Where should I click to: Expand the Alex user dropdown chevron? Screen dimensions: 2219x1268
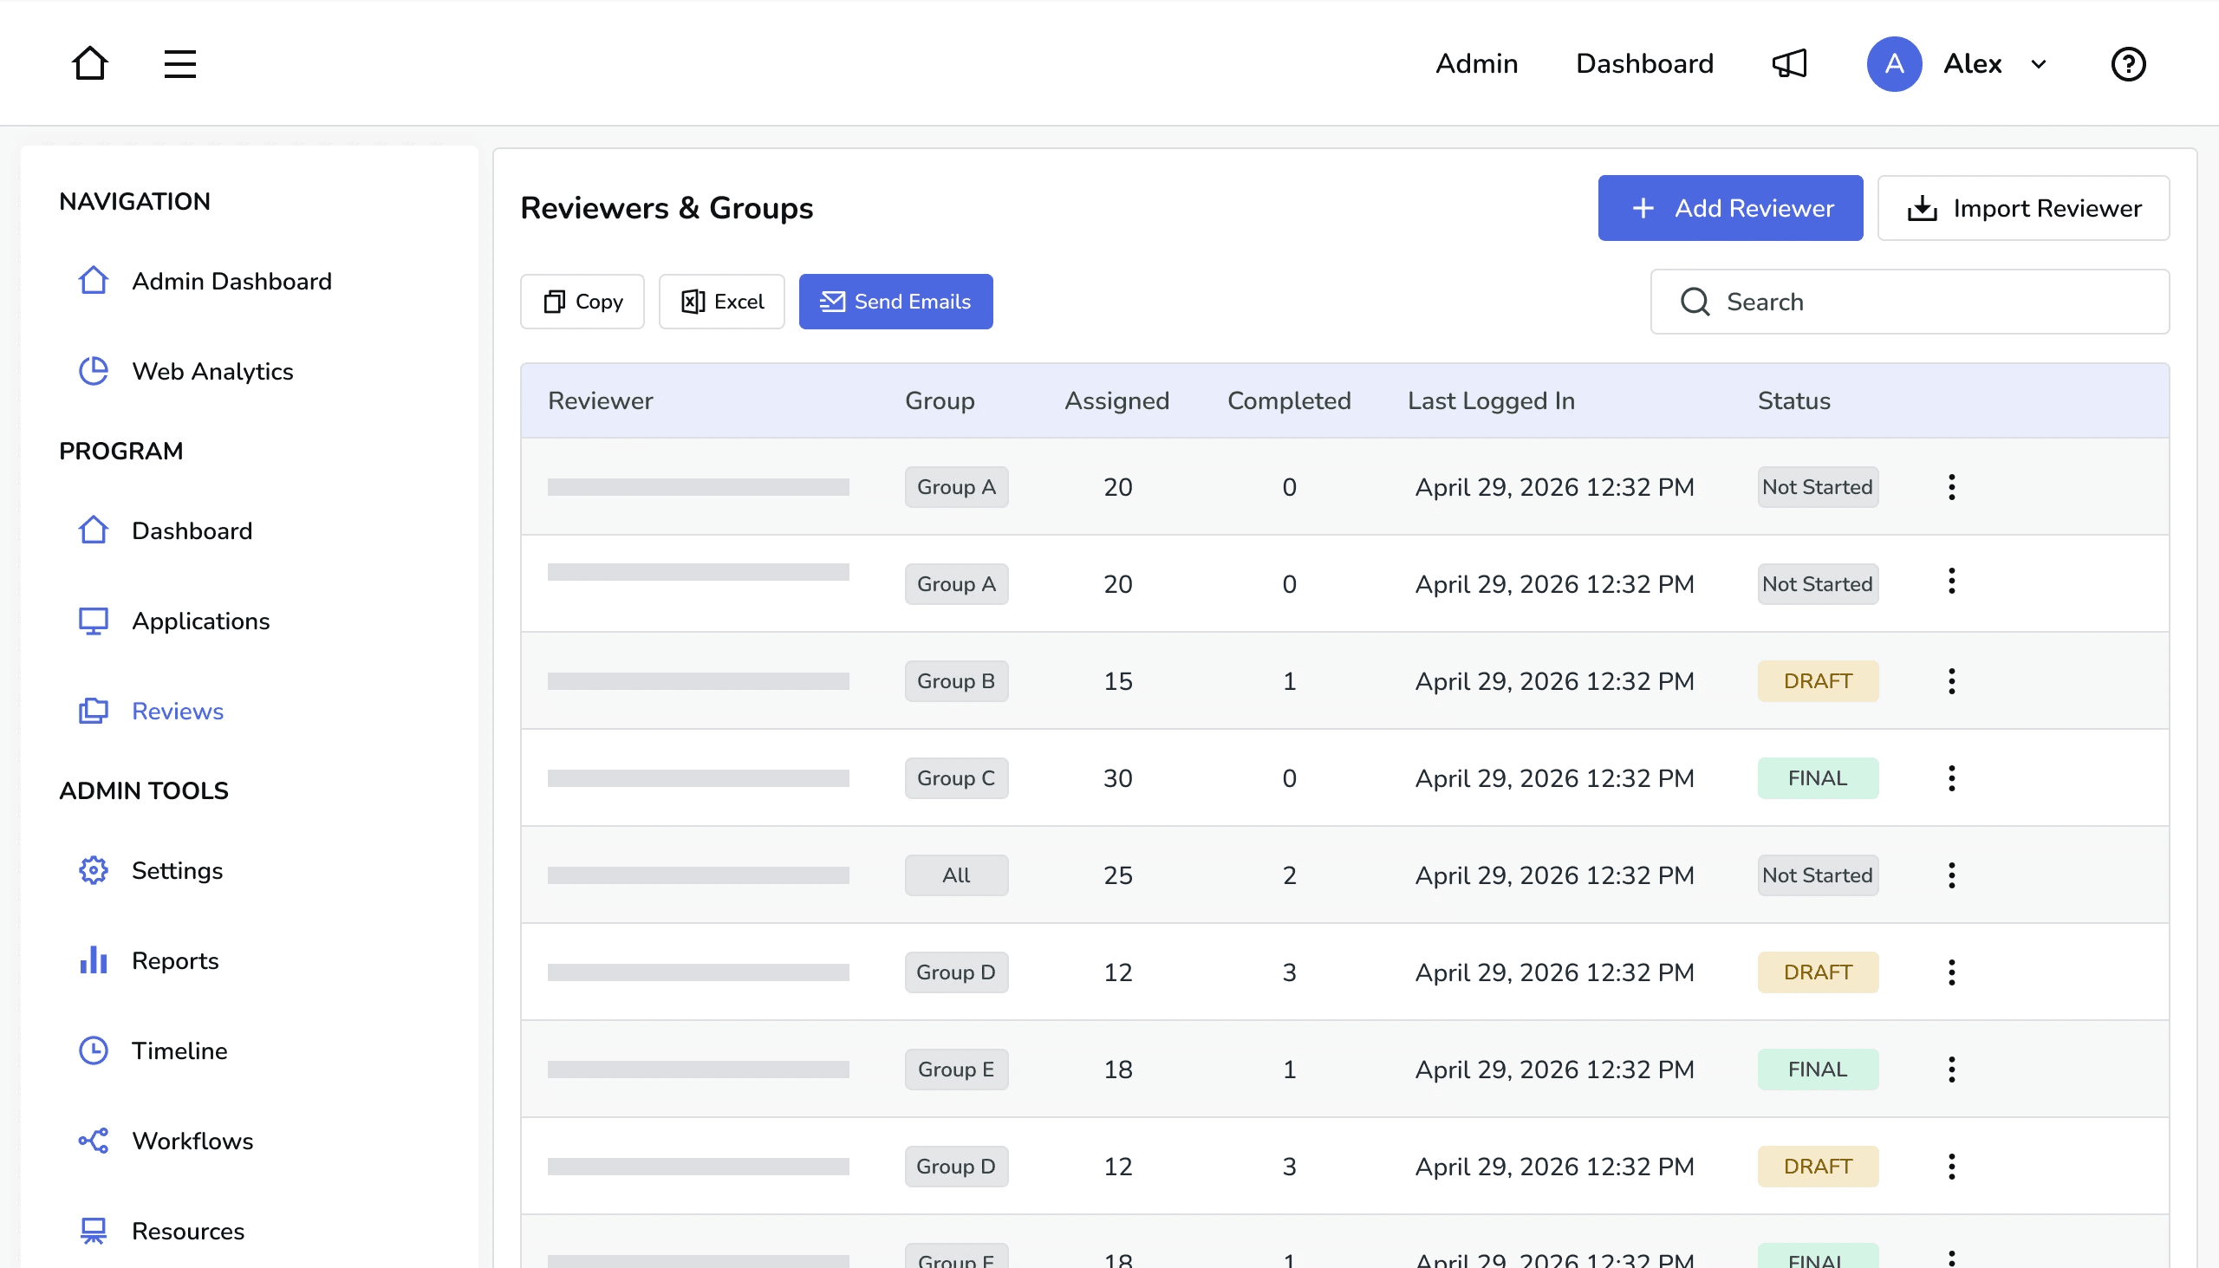point(2039,63)
